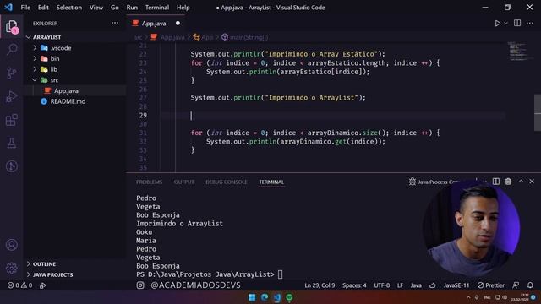Click the errors and warnings status indicator

tap(20, 285)
